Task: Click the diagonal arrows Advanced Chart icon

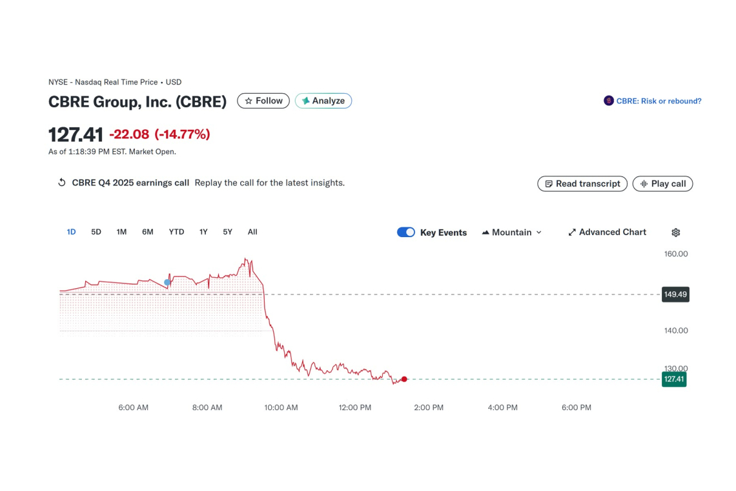Action: pos(571,232)
